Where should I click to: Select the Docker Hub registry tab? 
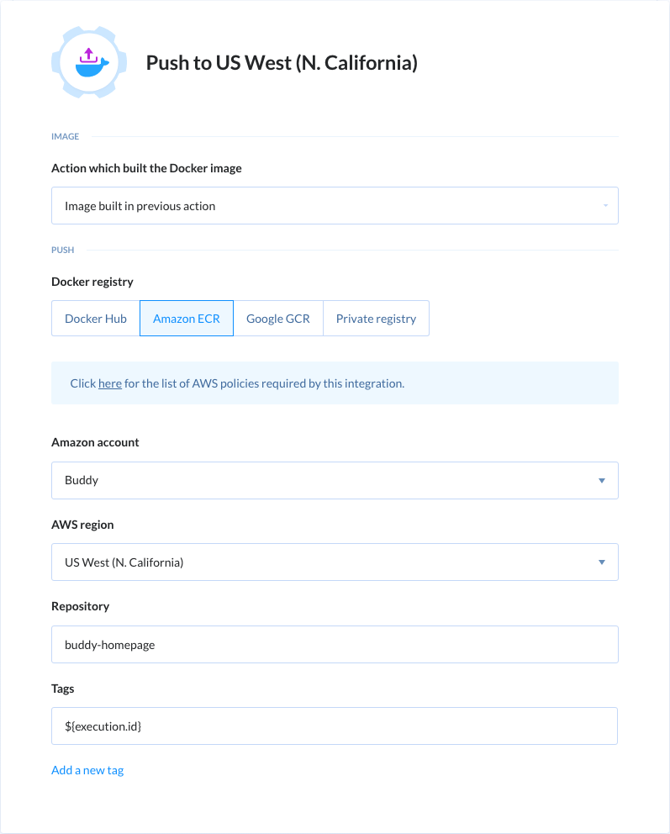[96, 318]
